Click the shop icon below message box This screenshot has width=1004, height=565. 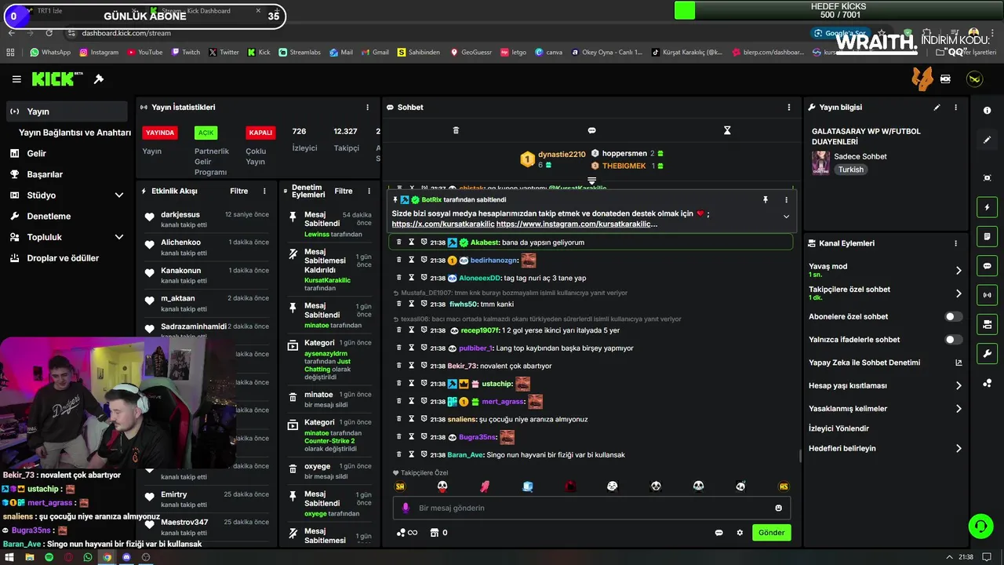[434, 533]
